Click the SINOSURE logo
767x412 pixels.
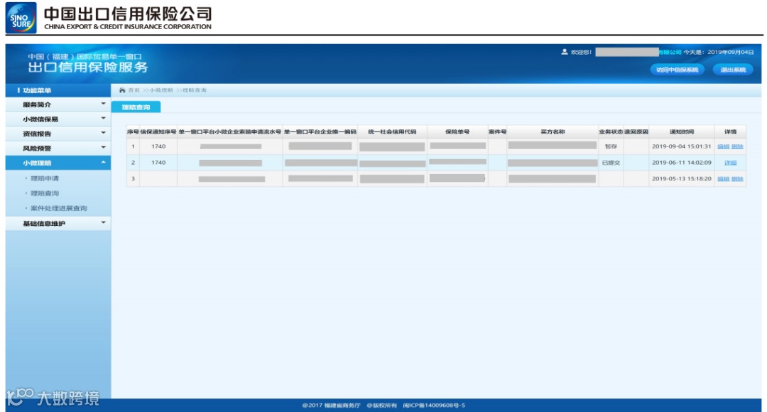(x=21, y=18)
